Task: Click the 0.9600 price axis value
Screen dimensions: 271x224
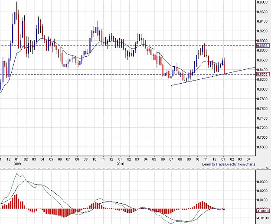Action: pyautogui.click(x=262, y=12)
